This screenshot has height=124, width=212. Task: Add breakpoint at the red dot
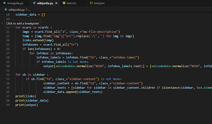[x=2, y=23]
